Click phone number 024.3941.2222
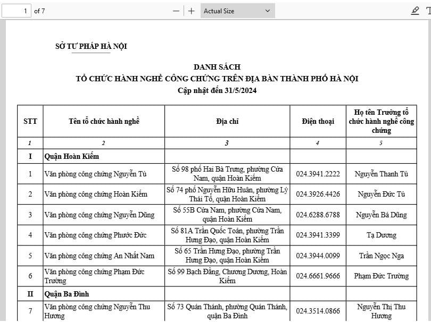 (318, 174)
